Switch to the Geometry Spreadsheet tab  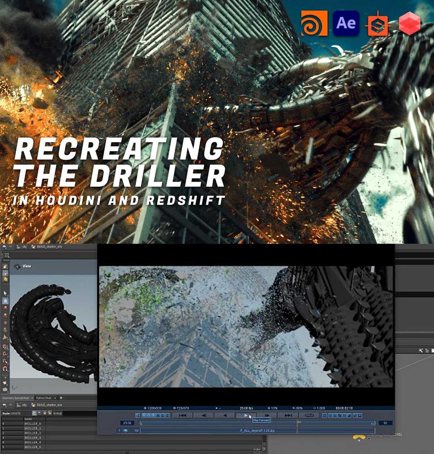point(15,398)
